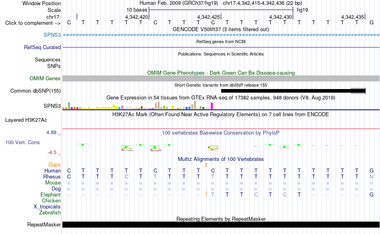Screen dimensions: 380x234
Task: Select the chr17: ruler label
Action: 53,17
